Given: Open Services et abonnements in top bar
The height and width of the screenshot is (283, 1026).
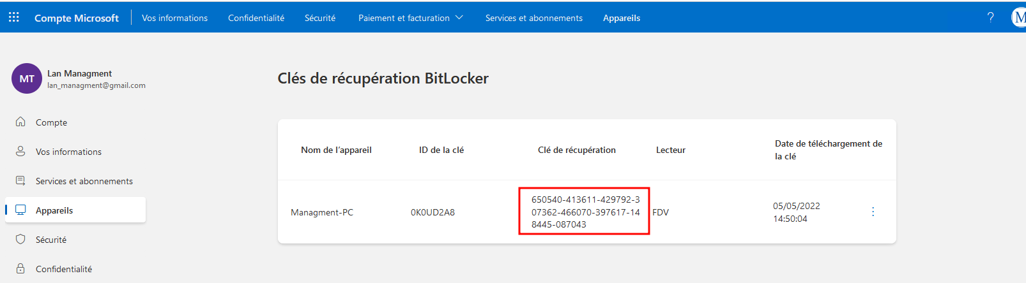Looking at the screenshot, I should (533, 18).
